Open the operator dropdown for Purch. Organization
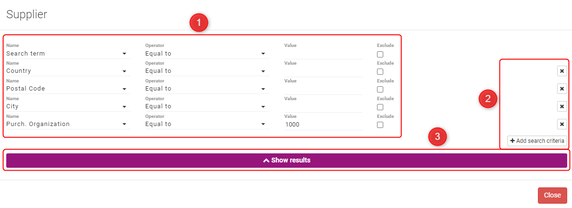This screenshot has height=208, width=572. click(207, 124)
